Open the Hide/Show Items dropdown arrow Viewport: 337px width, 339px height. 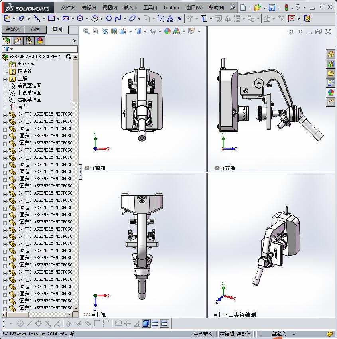(160, 32)
